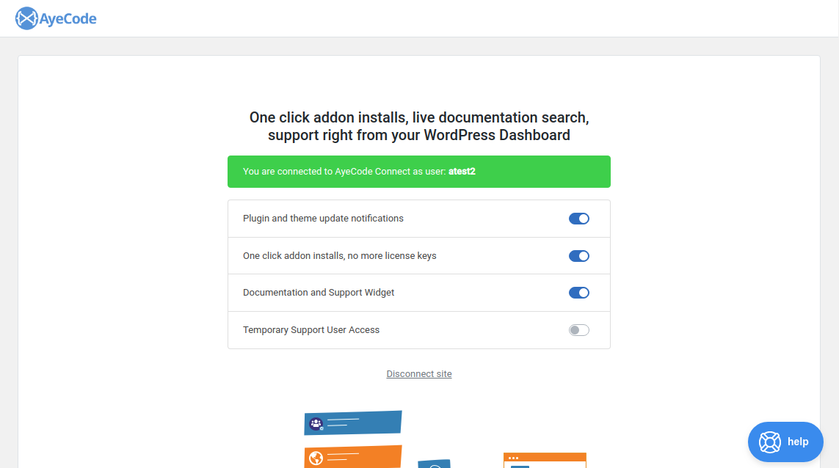Click the Plugin and theme update notifications label
Image resolution: width=839 pixels, height=468 pixels.
point(323,218)
